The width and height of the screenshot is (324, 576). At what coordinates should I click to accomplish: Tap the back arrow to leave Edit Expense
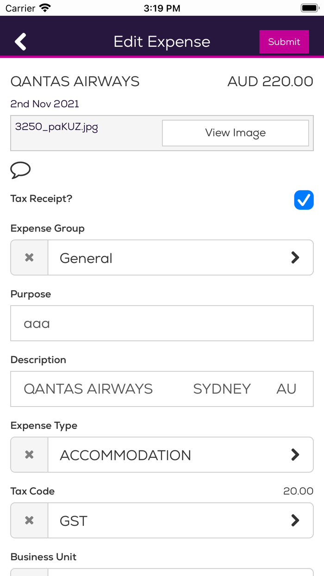(19, 41)
